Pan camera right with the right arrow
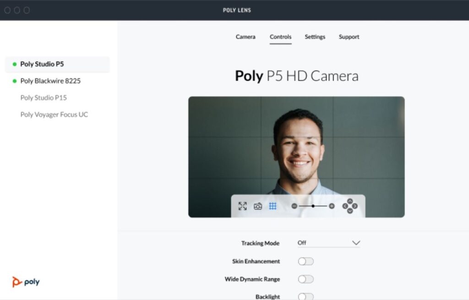The width and height of the screenshot is (469, 300). click(x=355, y=206)
